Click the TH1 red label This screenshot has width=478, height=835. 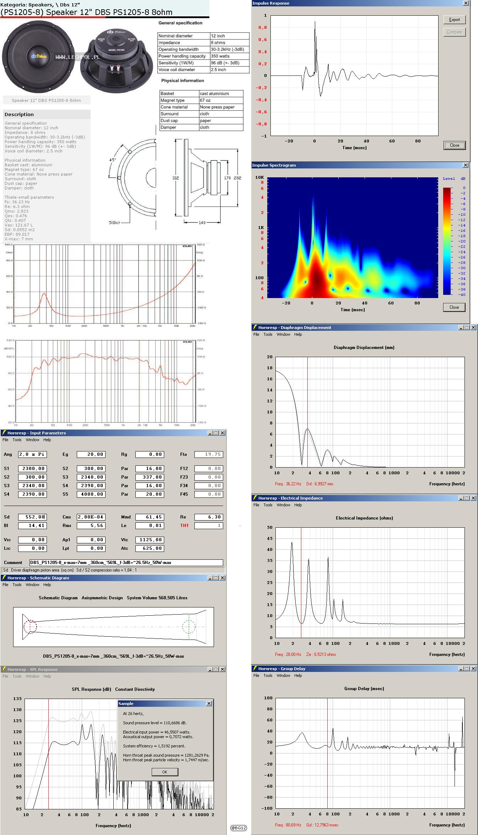click(184, 526)
